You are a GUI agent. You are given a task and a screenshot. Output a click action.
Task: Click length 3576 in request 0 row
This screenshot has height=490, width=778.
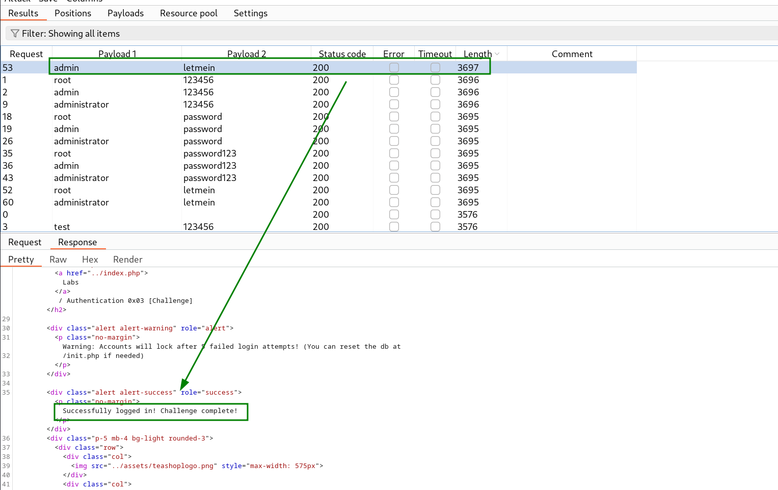tap(467, 215)
